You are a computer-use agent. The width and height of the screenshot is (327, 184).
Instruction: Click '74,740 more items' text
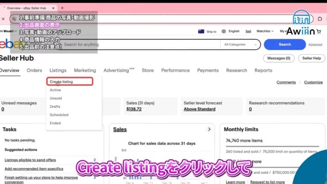244,141
